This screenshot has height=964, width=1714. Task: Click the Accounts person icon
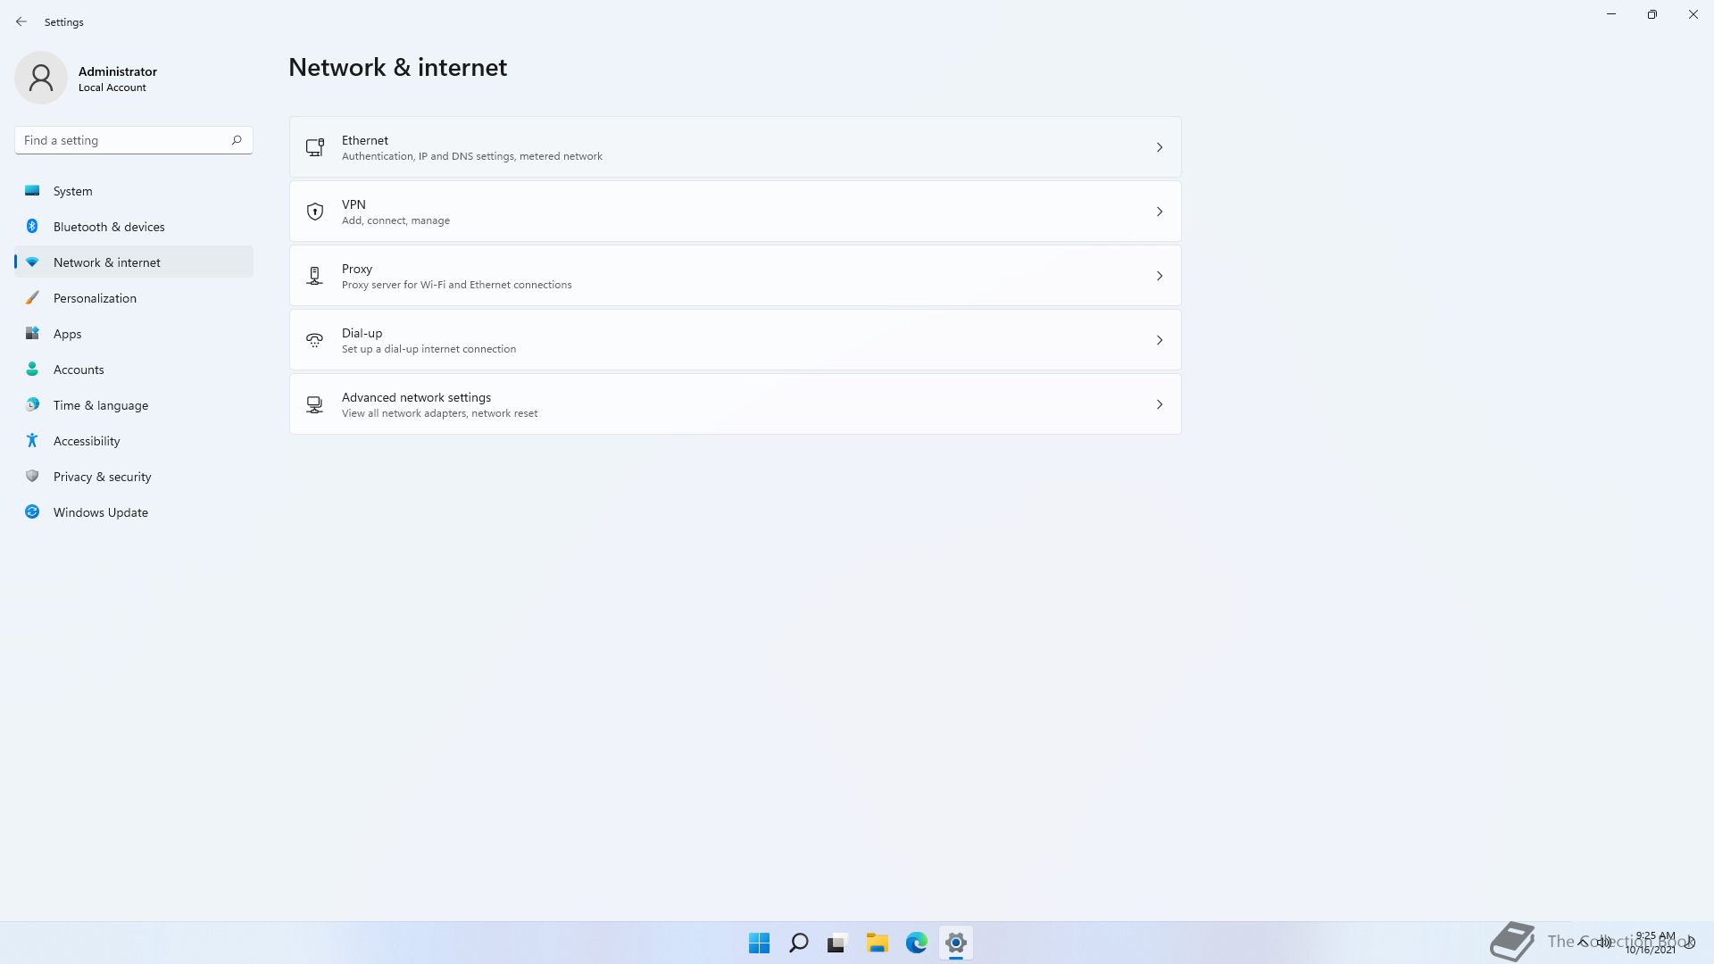pos(32,369)
